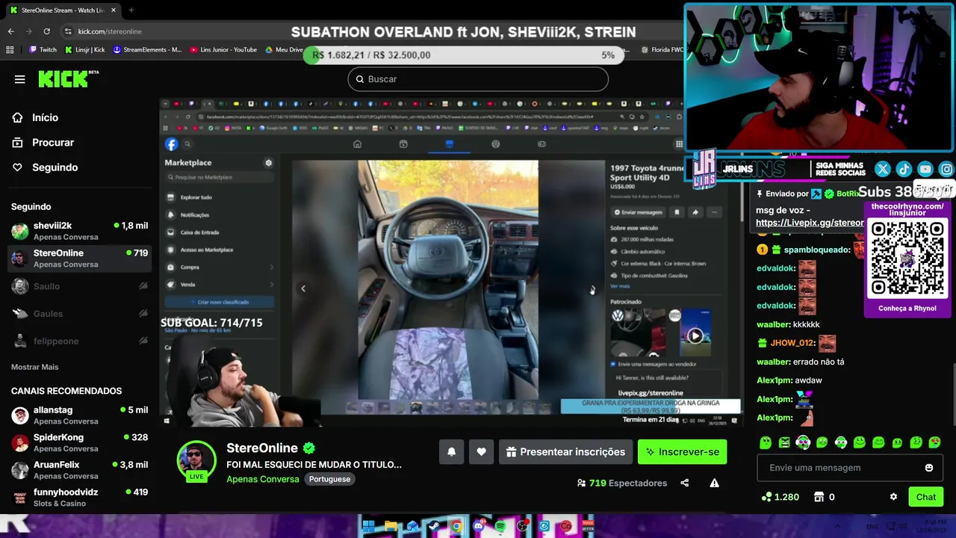
Task: Expand Mostrar Mais in followed channels
Action: [34, 367]
